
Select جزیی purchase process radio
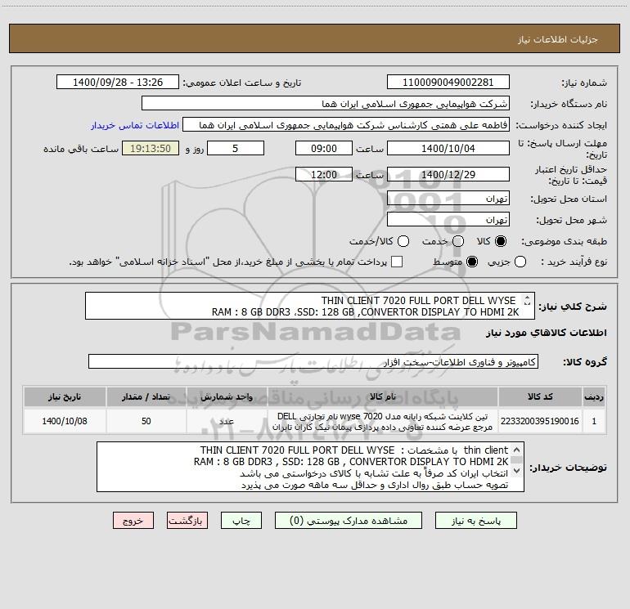[520, 262]
